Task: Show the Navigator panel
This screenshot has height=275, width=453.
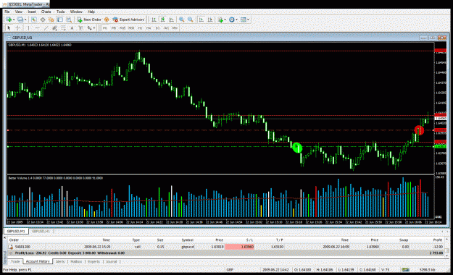Action: pos(51,20)
